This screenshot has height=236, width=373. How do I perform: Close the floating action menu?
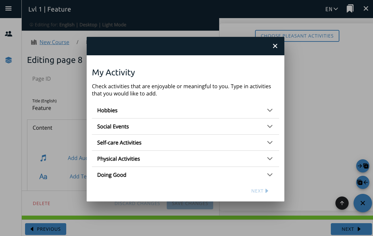coord(362,203)
